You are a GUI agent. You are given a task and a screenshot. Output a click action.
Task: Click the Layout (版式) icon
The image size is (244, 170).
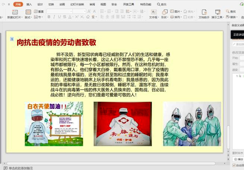pos(28,12)
